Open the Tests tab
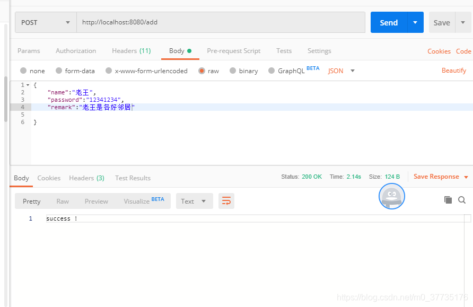Image resolution: width=473 pixels, height=307 pixels. click(x=284, y=51)
